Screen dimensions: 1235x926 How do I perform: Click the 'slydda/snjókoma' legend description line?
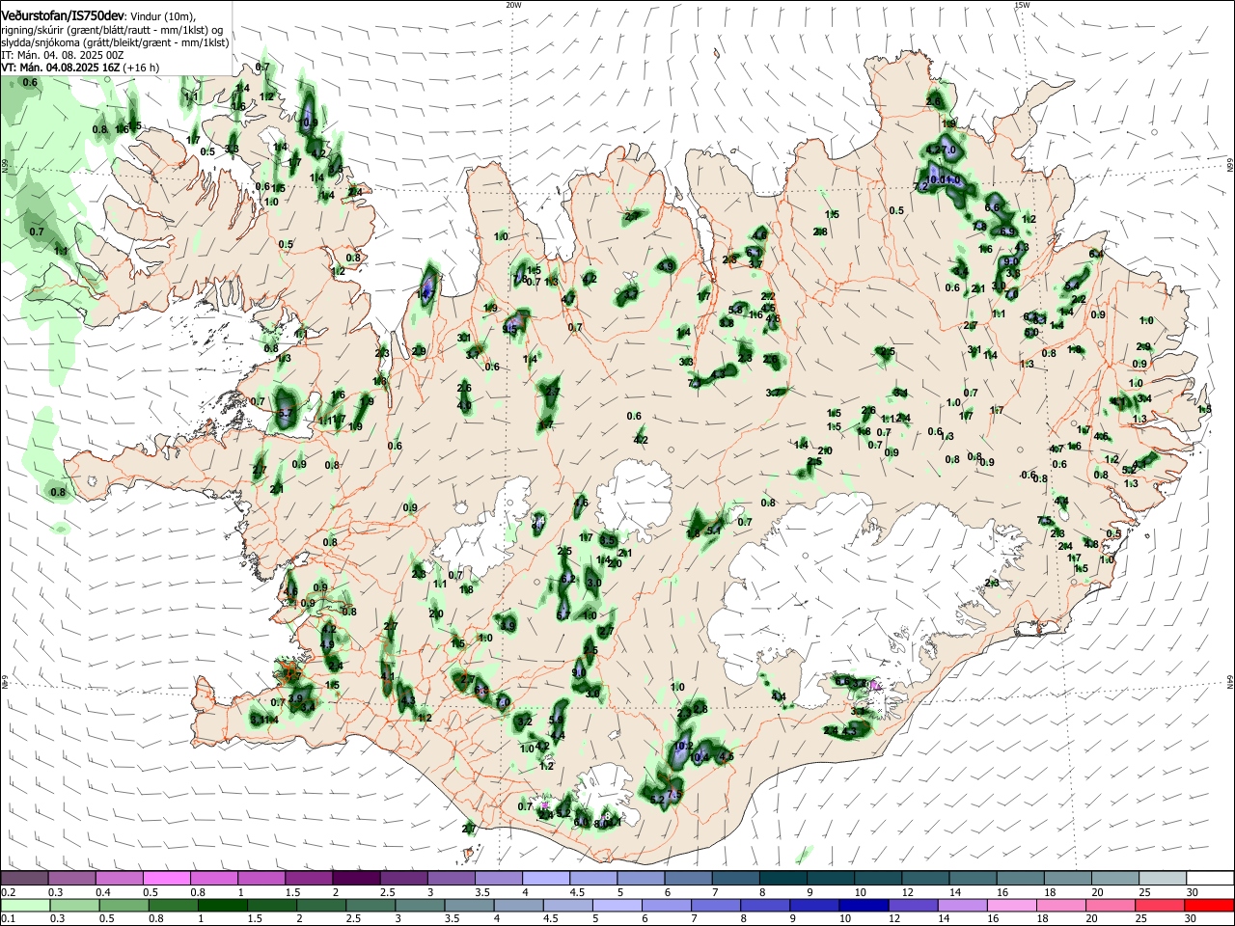(x=114, y=42)
